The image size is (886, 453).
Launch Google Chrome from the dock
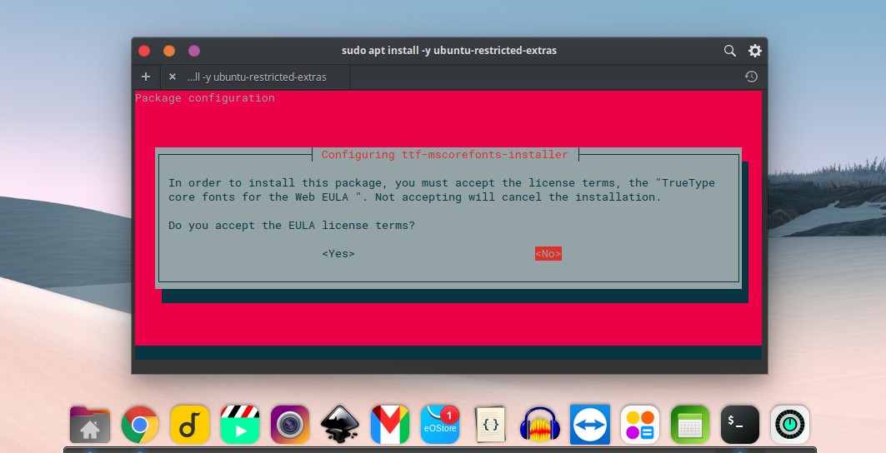pyautogui.click(x=140, y=424)
